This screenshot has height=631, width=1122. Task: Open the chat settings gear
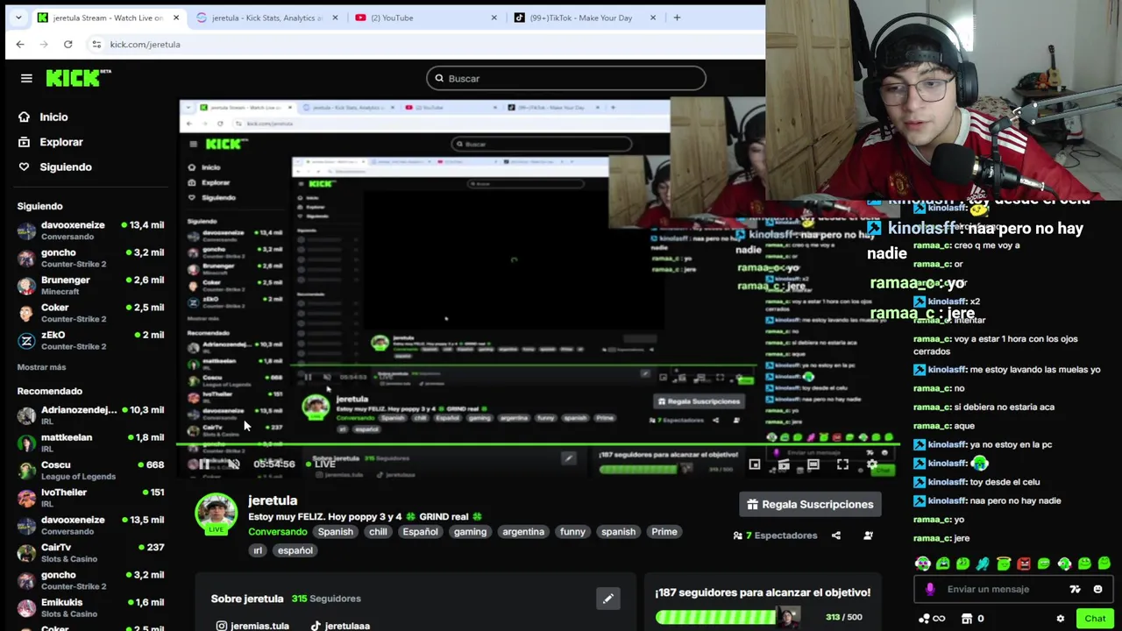click(1061, 619)
